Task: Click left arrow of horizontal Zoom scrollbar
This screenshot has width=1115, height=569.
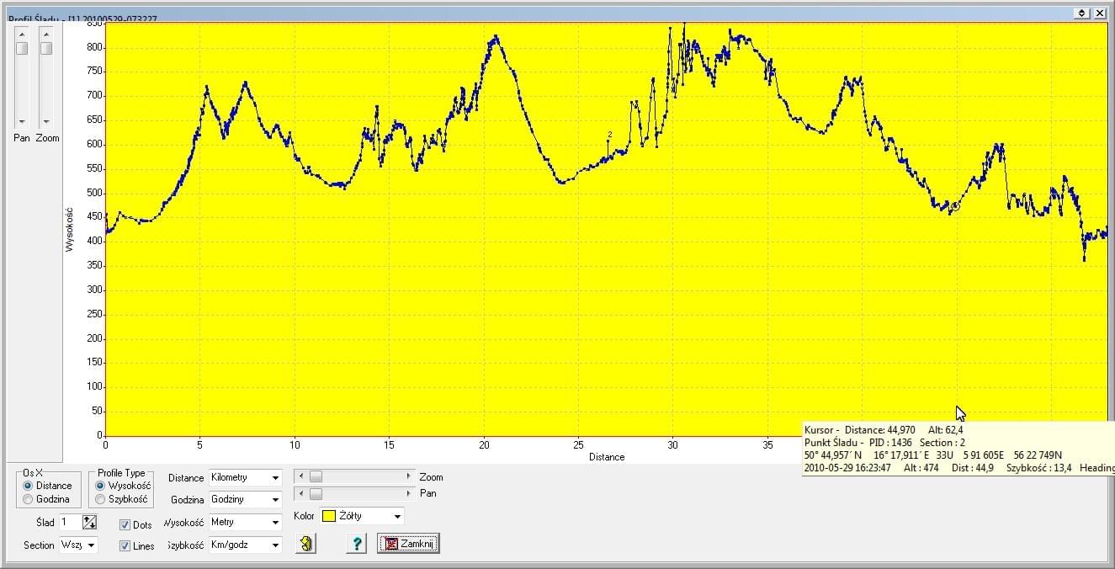Action: (x=300, y=476)
